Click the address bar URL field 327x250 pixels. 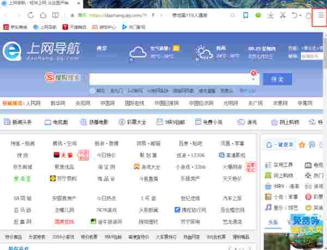point(118,15)
